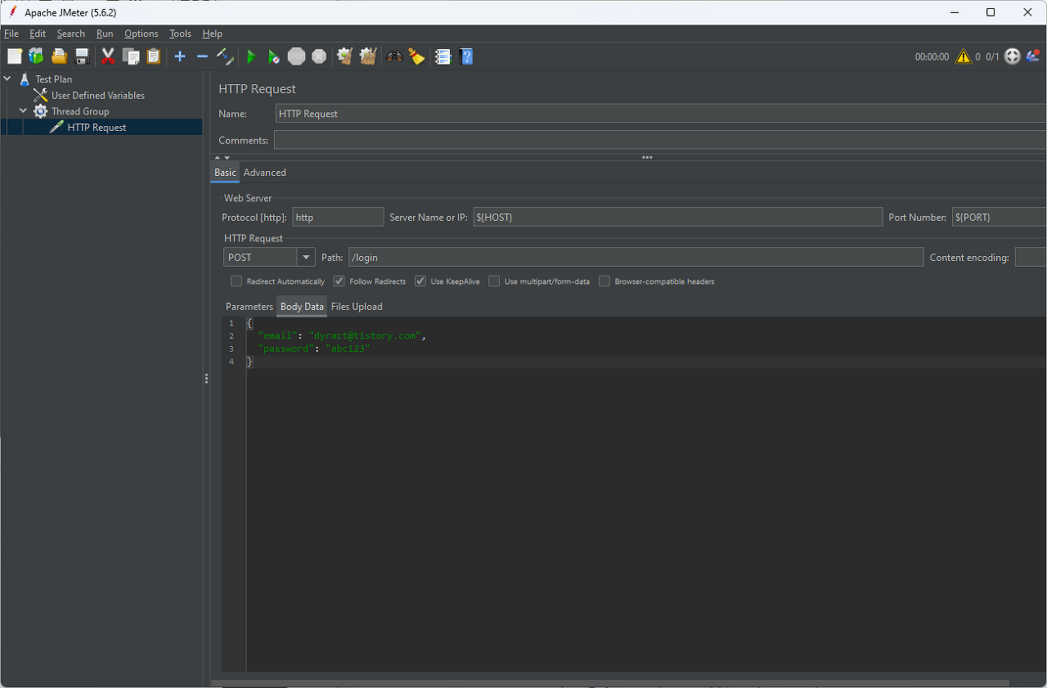
Task: Paste using the clipboard icon
Action: 153,56
